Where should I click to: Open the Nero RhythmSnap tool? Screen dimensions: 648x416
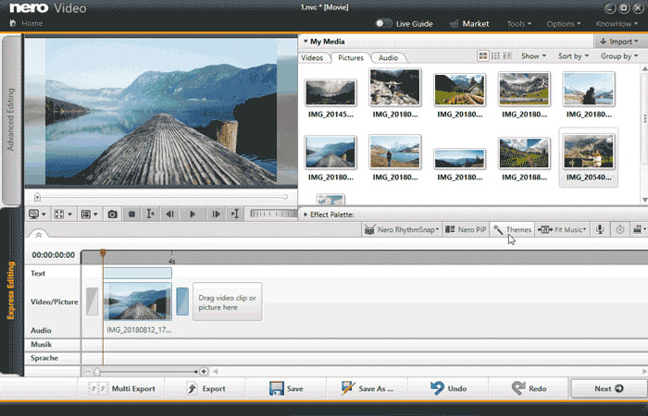(402, 229)
